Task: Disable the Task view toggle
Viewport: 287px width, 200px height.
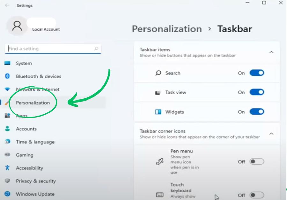Action: click(257, 92)
